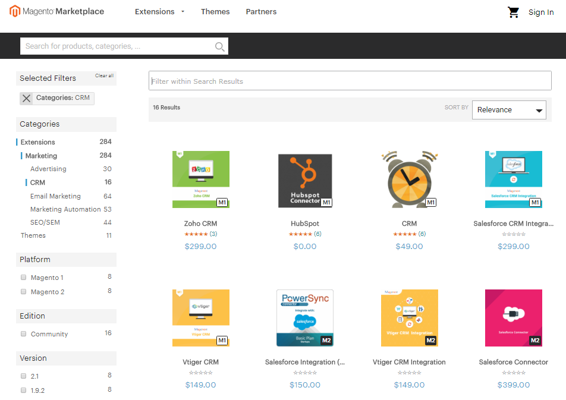Open the Zoho CRM product thumbnail

[x=201, y=179]
